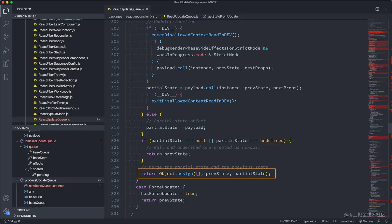Select the ReactUpdateQueue.js editor tab
The image size is (392, 224).
pyautogui.click(x=128, y=9)
